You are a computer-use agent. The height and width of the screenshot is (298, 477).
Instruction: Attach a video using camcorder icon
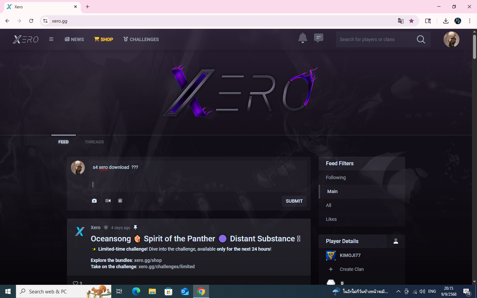[108, 201]
